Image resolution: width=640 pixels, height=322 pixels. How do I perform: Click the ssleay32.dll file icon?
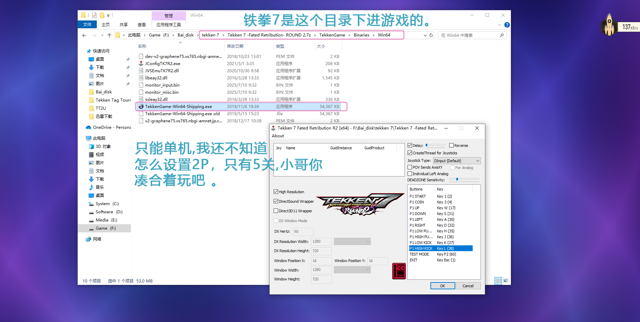point(141,99)
